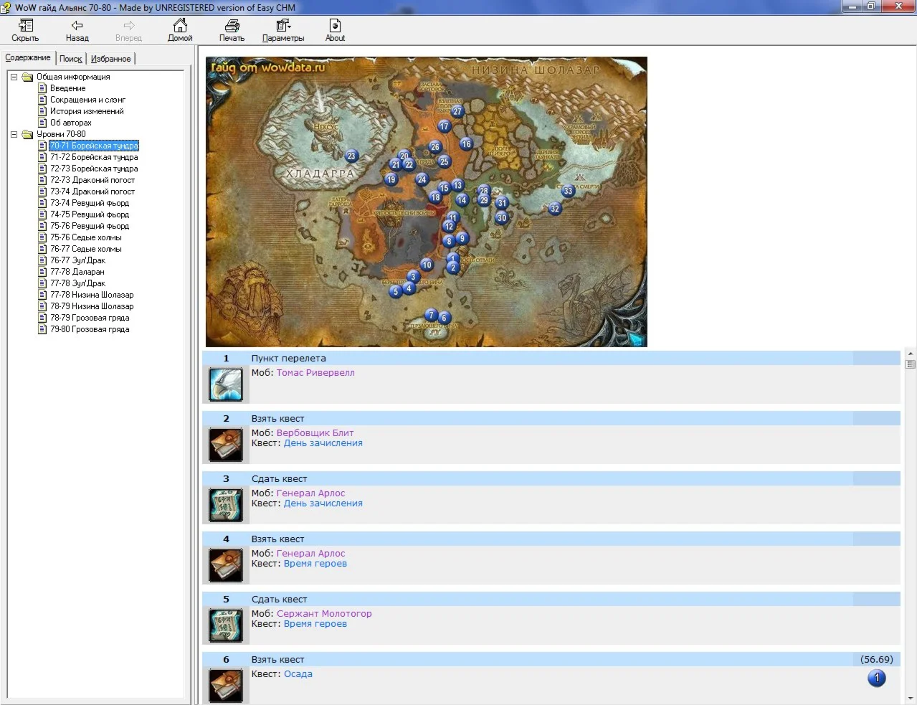This screenshot has width=917, height=705.
Task: Click the About toolbar icon
Action: (x=335, y=26)
